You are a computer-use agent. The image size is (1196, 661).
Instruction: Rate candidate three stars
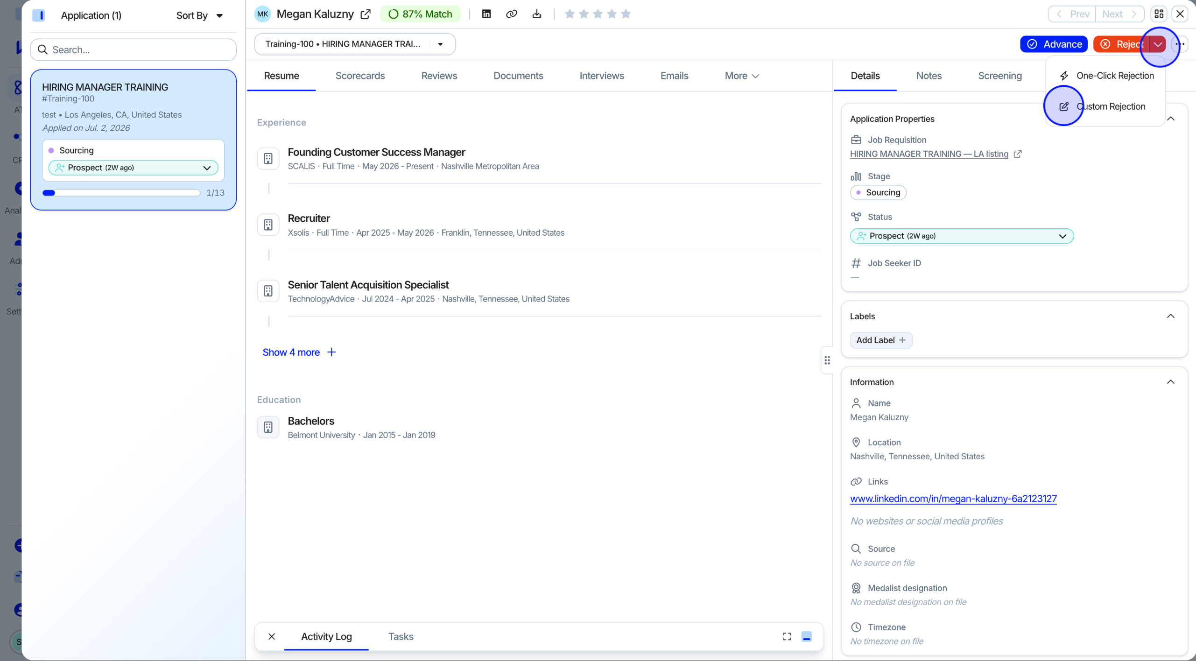(x=598, y=14)
